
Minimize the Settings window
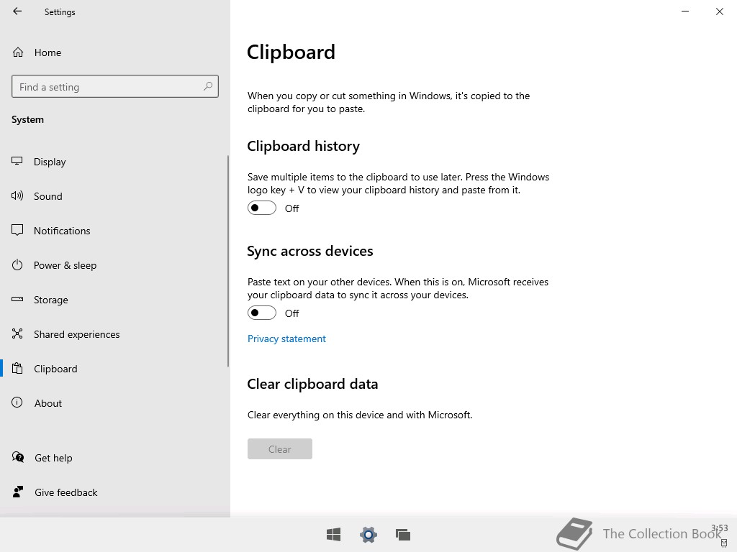pos(685,11)
